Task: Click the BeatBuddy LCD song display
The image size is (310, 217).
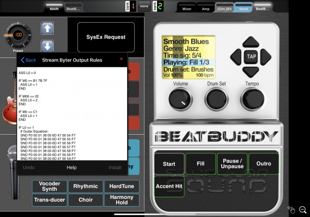Action: 189,57
